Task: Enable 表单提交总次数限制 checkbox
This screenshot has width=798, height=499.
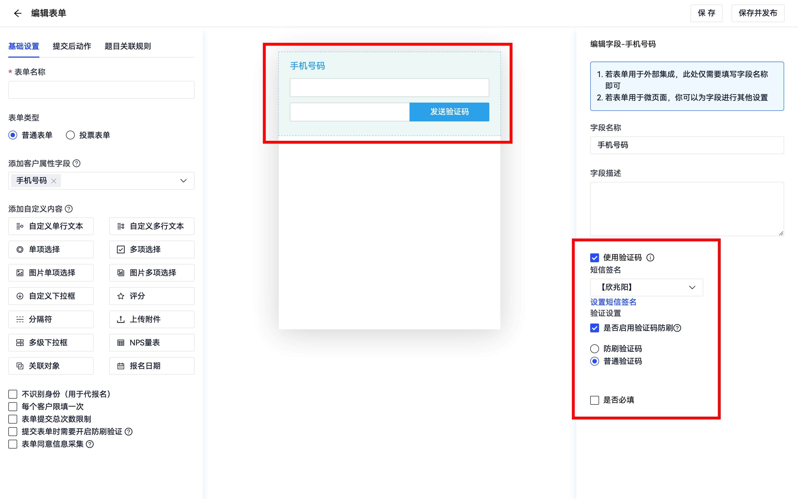Action: click(13, 419)
